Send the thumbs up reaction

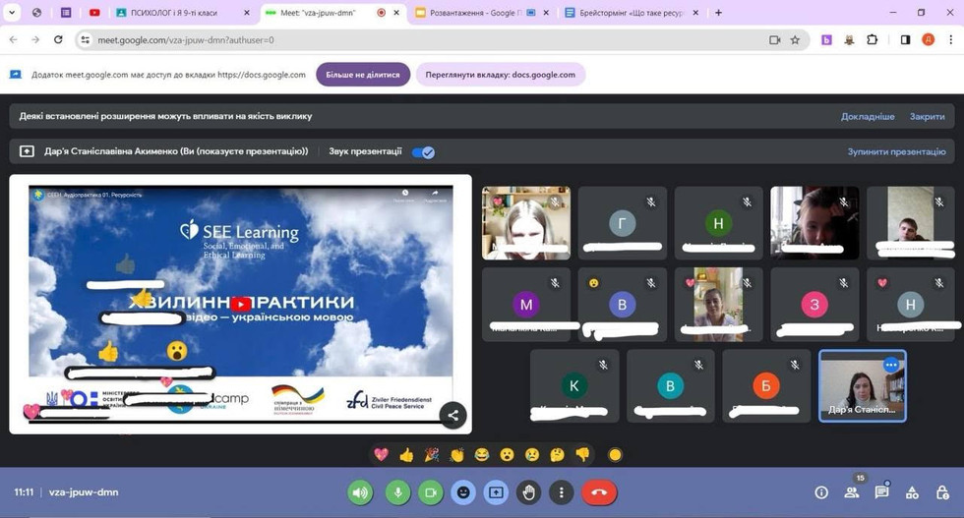pos(406,455)
